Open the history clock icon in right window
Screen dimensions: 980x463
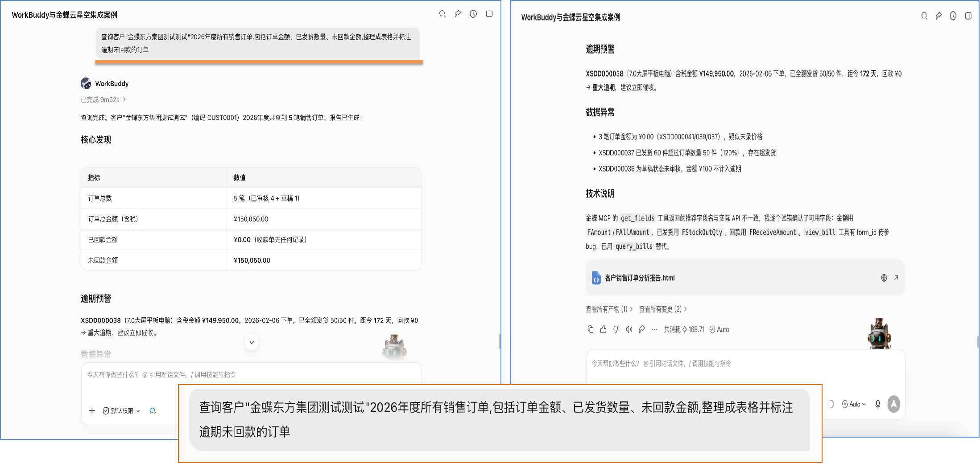953,16
